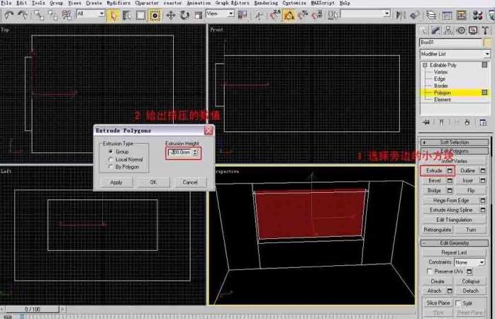
Task: Click the Detach button
Action: [470, 291]
